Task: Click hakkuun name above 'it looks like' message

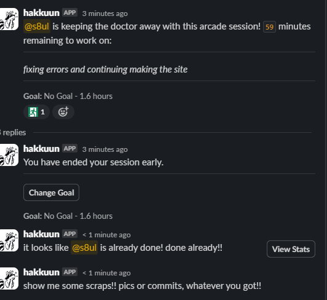Action: tap(41, 234)
